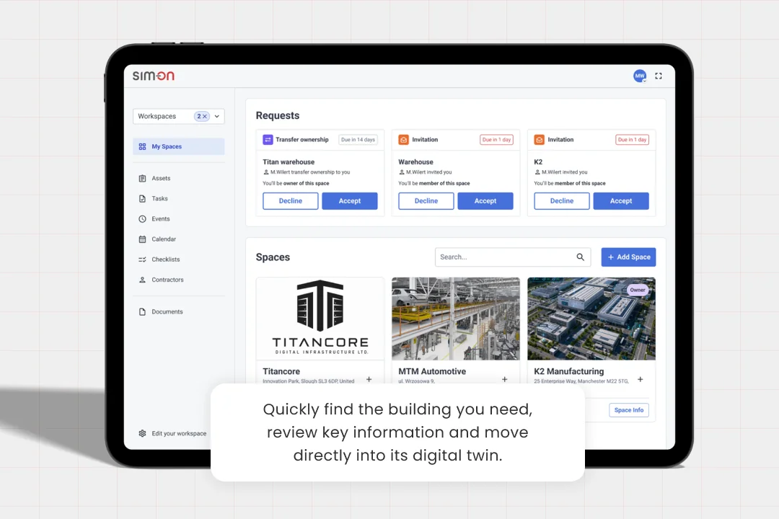Click the Due in 1 day tag on Warehouse
779x519 pixels.
(496, 140)
